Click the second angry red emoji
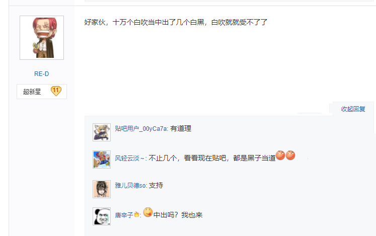The width and height of the screenshot is (376, 236). (290, 156)
